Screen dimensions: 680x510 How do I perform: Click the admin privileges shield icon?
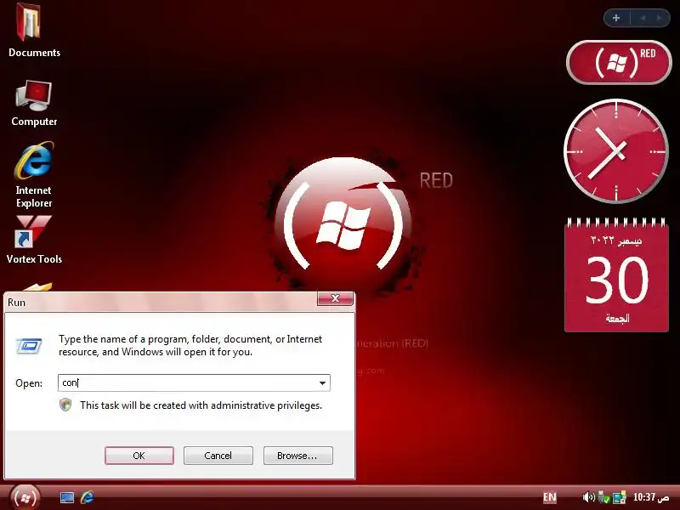[x=65, y=405]
